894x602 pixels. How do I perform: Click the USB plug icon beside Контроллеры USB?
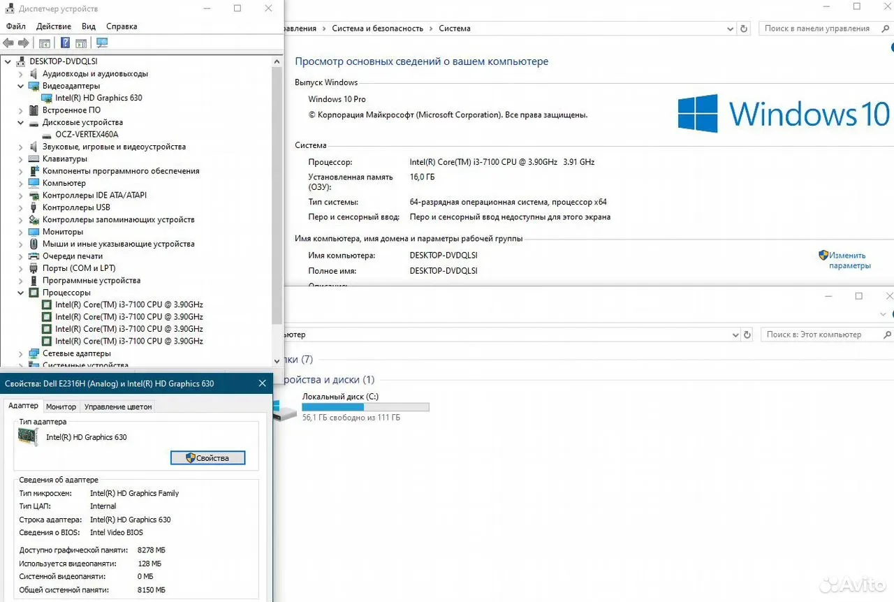(x=34, y=207)
